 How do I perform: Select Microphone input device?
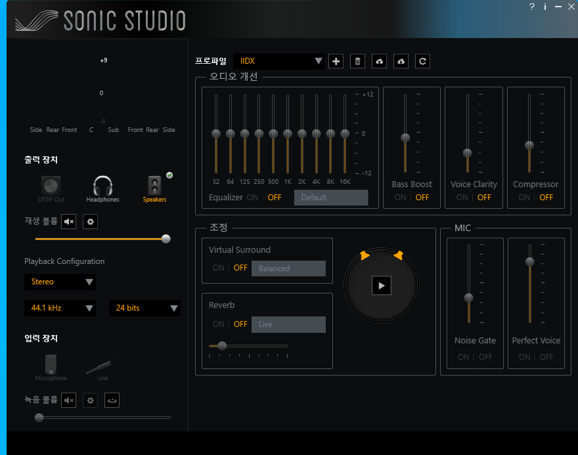[51, 368]
